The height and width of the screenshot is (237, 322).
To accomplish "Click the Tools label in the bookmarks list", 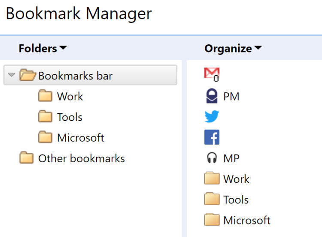I will (236, 200).
